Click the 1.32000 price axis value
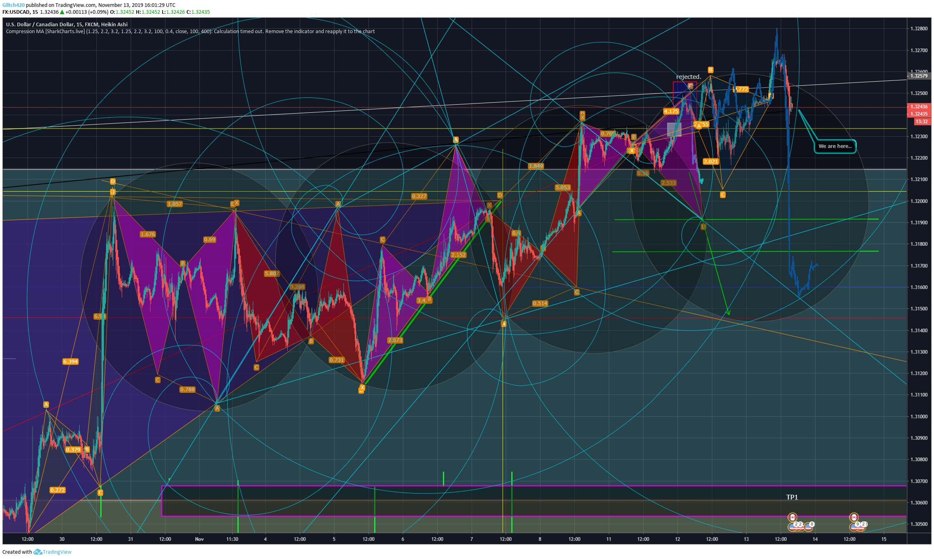This screenshot has width=934, height=559. (x=919, y=201)
